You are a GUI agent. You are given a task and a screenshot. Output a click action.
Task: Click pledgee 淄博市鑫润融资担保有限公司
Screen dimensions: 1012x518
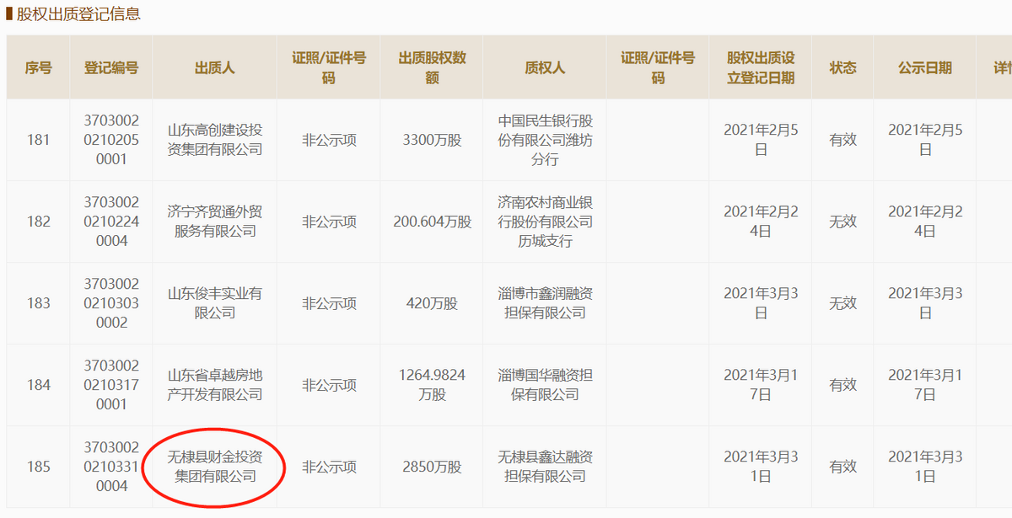pyautogui.click(x=545, y=303)
